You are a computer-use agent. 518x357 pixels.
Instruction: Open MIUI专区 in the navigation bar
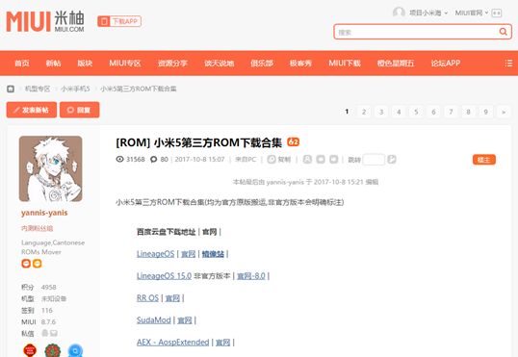point(125,64)
